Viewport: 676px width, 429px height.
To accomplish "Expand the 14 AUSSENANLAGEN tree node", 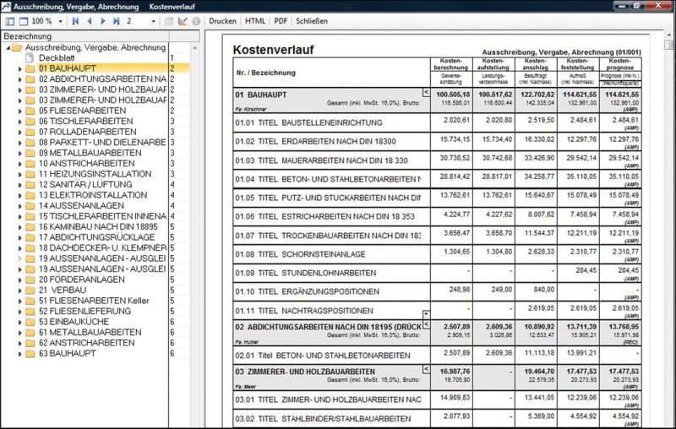I will click(x=19, y=206).
